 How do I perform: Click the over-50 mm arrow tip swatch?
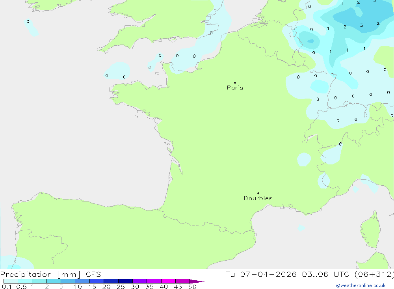pos(197,282)
